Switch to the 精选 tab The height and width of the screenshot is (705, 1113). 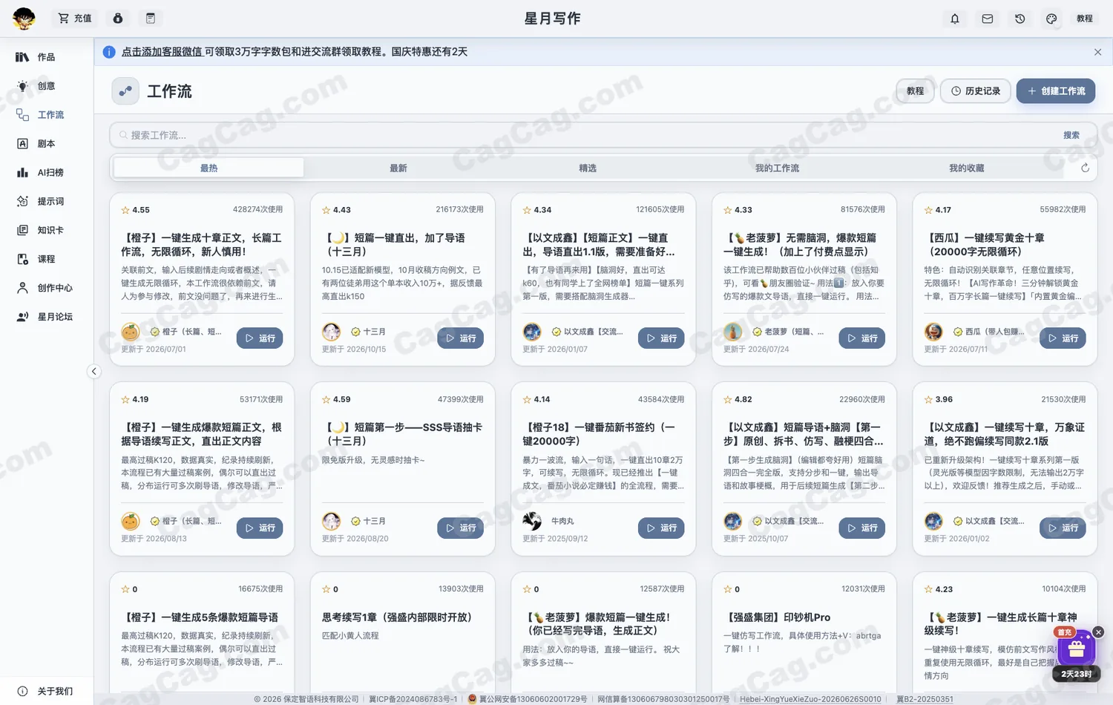[x=588, y=168]
